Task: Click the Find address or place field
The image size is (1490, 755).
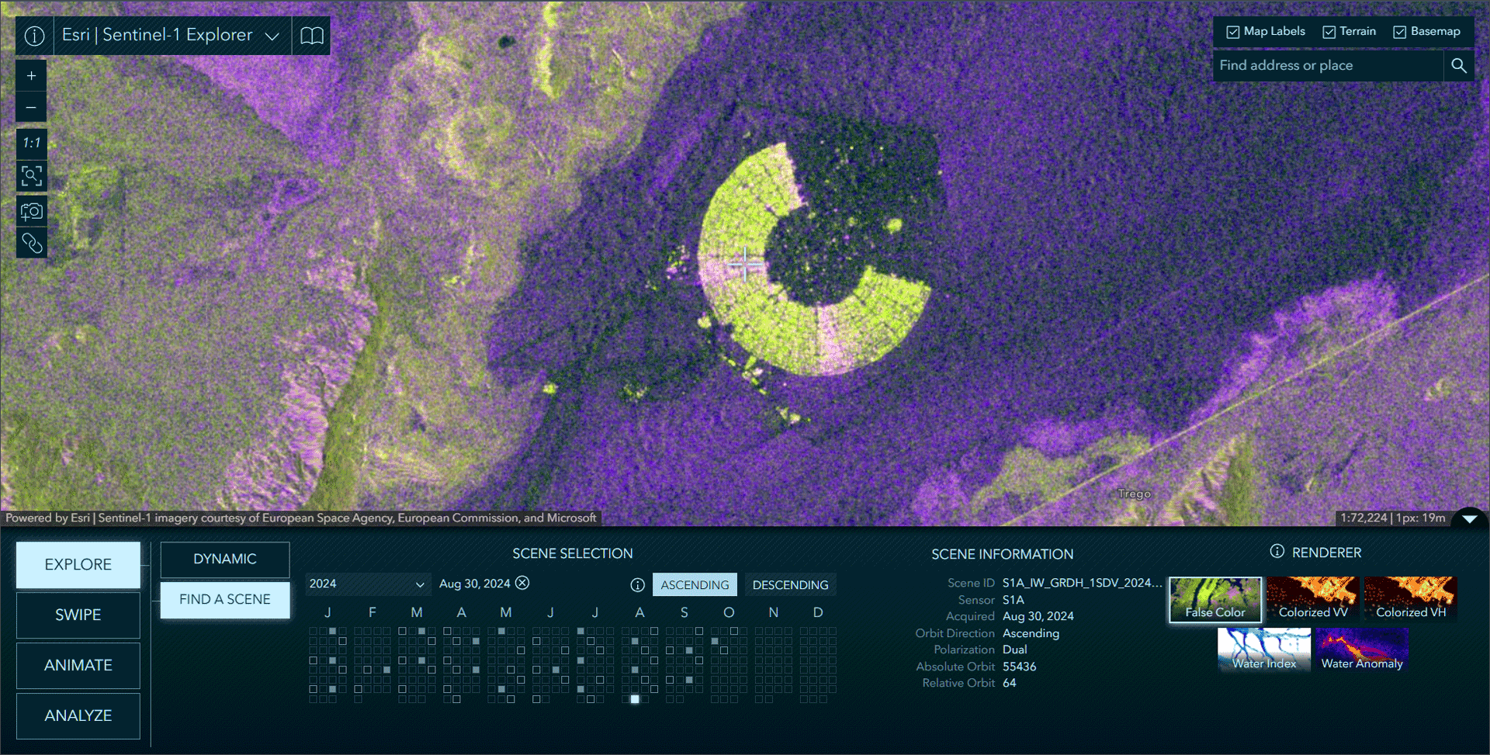Action: pyautogui.click(x=1328, y=66)
